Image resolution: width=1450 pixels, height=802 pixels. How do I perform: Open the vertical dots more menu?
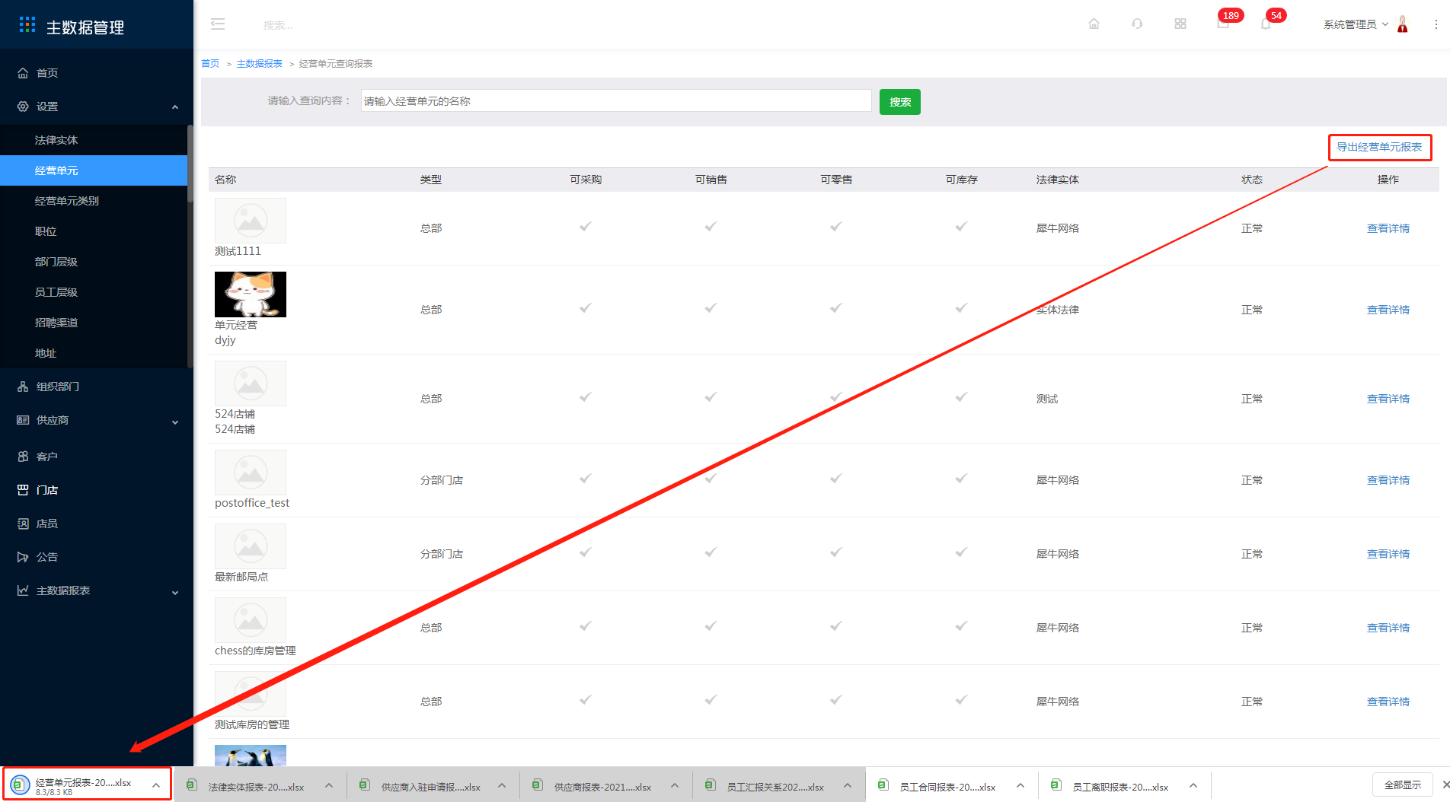click(1436, 24)
